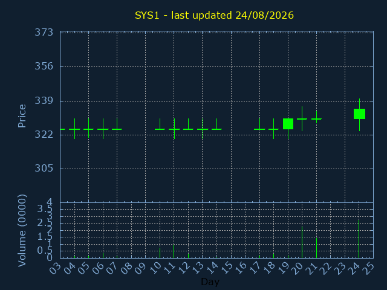This screenshot has height=290, width=387.
Task: Click the day 17 candlestick marker
Action: tap(259, 124)
